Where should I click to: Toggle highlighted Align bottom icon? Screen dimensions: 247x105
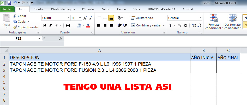click(x=111, y=18)
